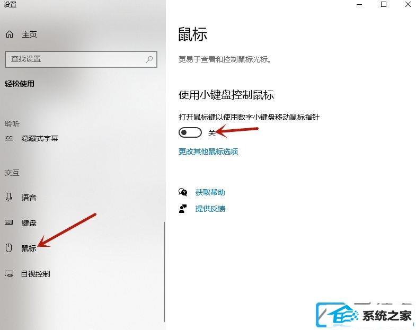Click the feedback person icon
The width and height of the screenshot is (416, 330).
(183, 209)
